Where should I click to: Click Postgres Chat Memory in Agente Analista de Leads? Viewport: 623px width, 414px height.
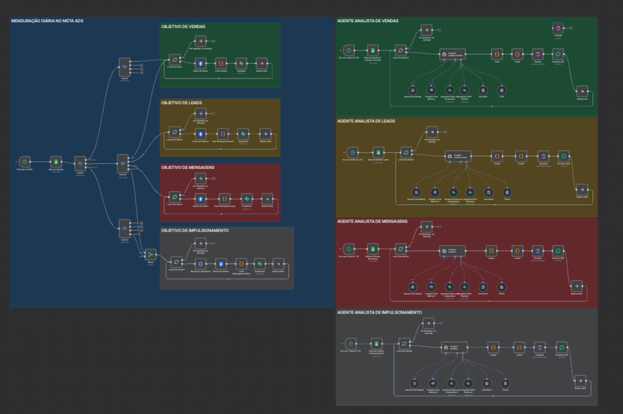pos(435,192)
